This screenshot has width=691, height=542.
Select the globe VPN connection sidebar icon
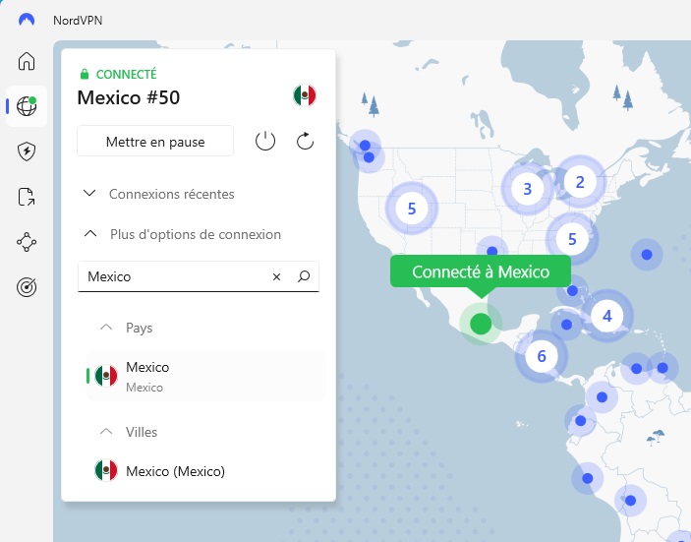(x=27, y=106)
